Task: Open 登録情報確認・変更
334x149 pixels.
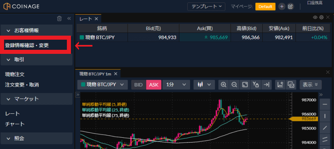Action: (27, 45)
